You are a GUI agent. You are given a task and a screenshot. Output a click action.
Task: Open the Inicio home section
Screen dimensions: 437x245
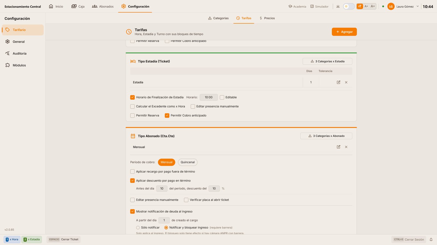(56, 6)
